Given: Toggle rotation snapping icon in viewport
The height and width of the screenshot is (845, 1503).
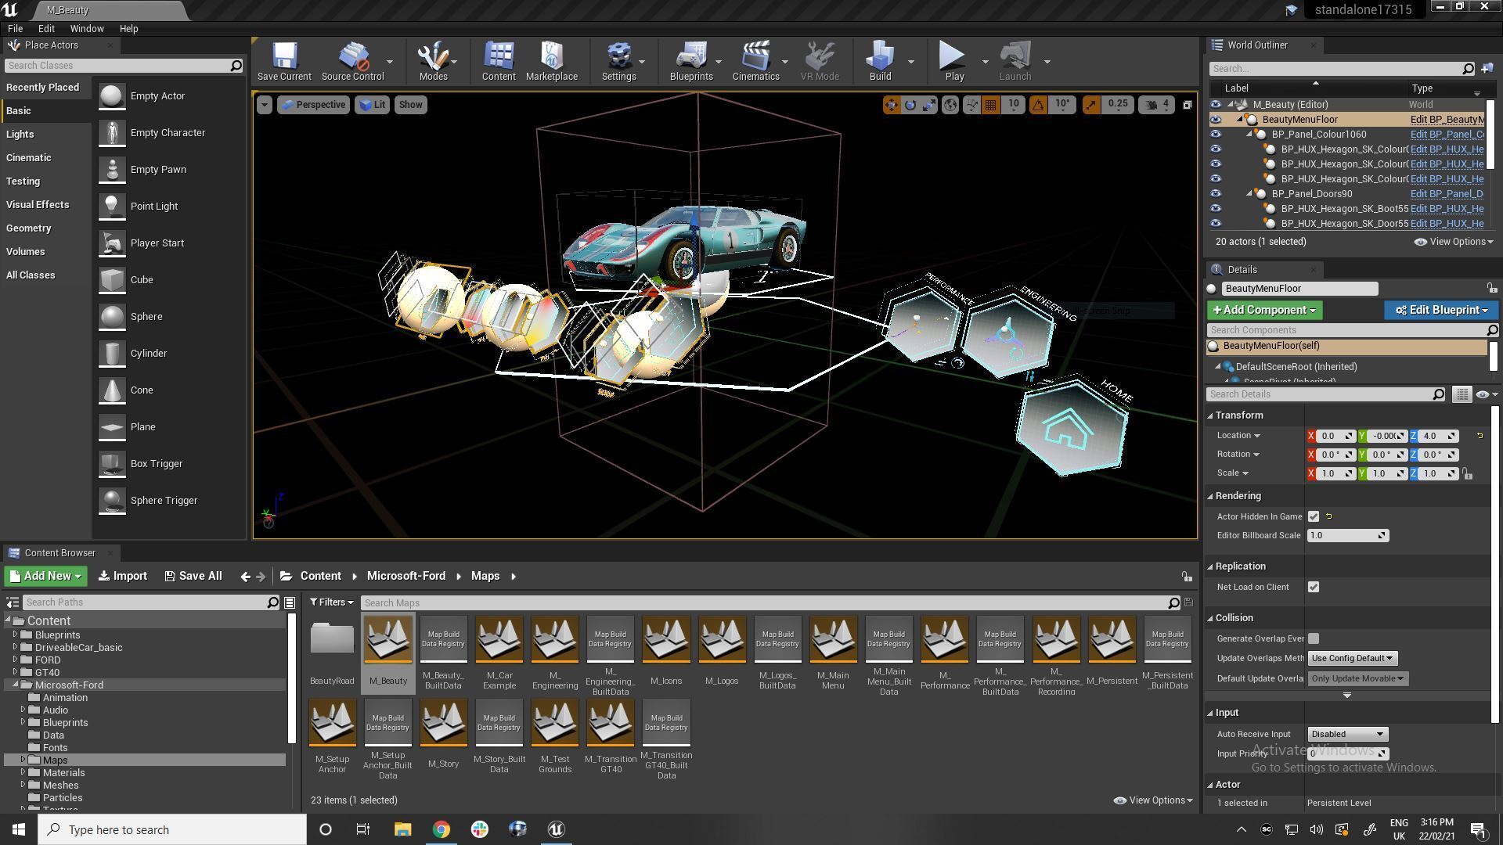Looking at the screenshot, I should (x=1038, y=105).
